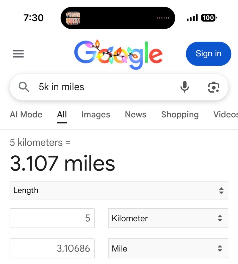Open Google Lens camera search icon
Screen dimensions: 238x264
(213, 87)
